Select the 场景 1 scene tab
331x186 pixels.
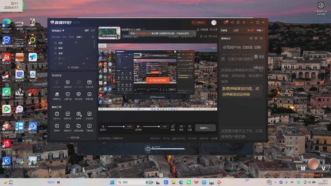(x=79, y=37)
